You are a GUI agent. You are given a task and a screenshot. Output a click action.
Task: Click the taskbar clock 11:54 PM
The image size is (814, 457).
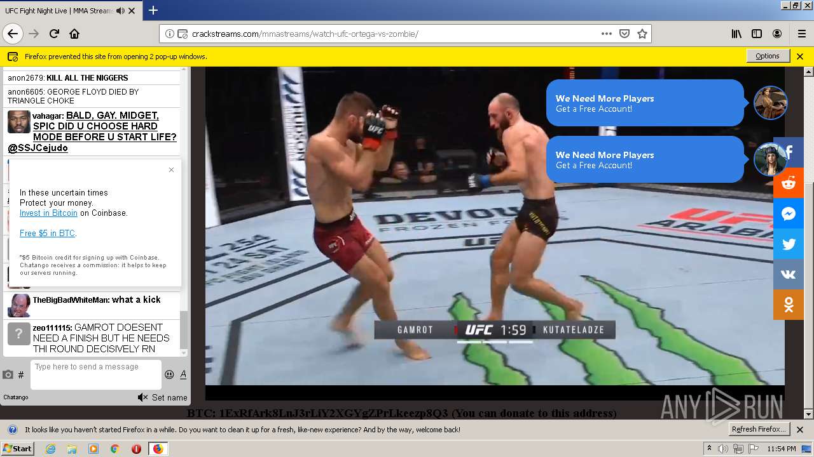click(x=782, y=449)
